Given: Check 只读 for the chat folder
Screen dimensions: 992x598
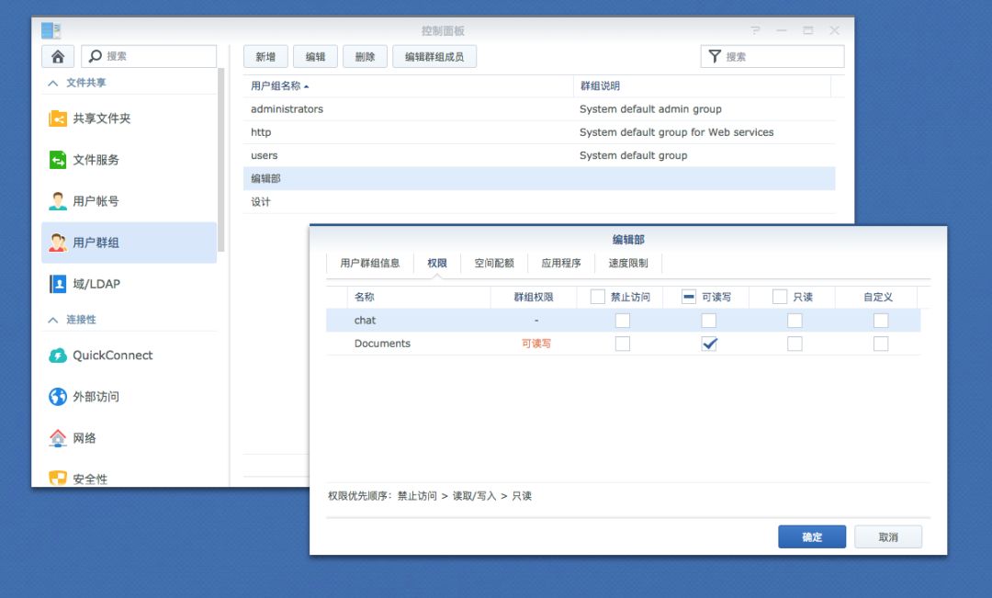Looking at the screenshot, I should tap(795, 321).
